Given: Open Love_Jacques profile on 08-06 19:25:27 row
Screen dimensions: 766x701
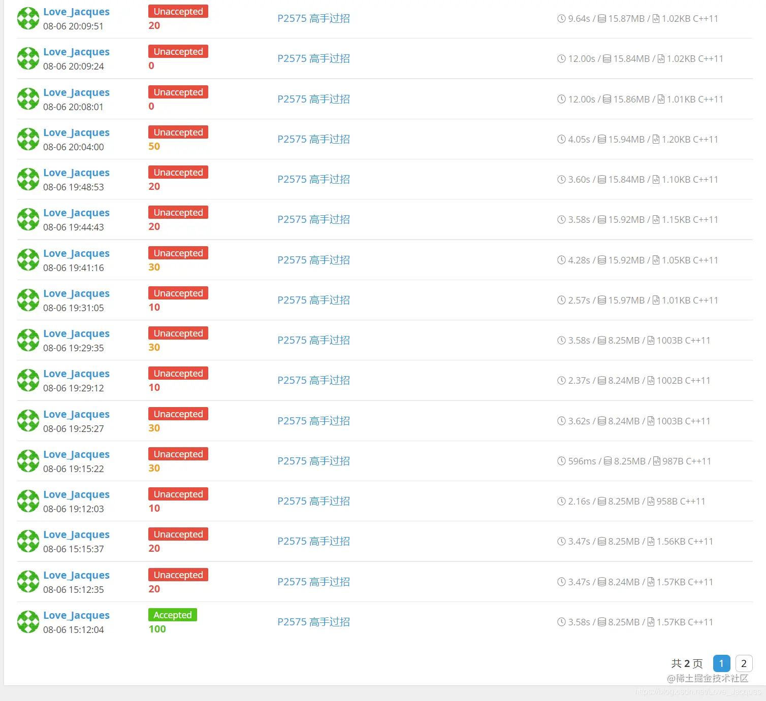Looking at the screenshot, I should [76, 414].
